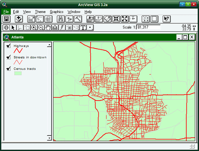Click the Census tracts green swatch
The width and height of the screenshot is (199, 151).
coord(18,73)
